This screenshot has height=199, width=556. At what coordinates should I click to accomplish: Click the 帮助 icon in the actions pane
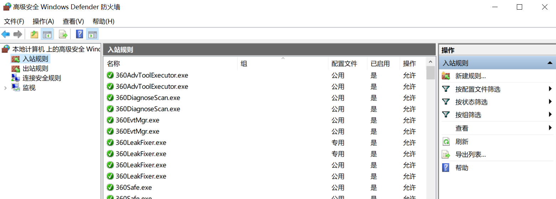tap(446, 168)
